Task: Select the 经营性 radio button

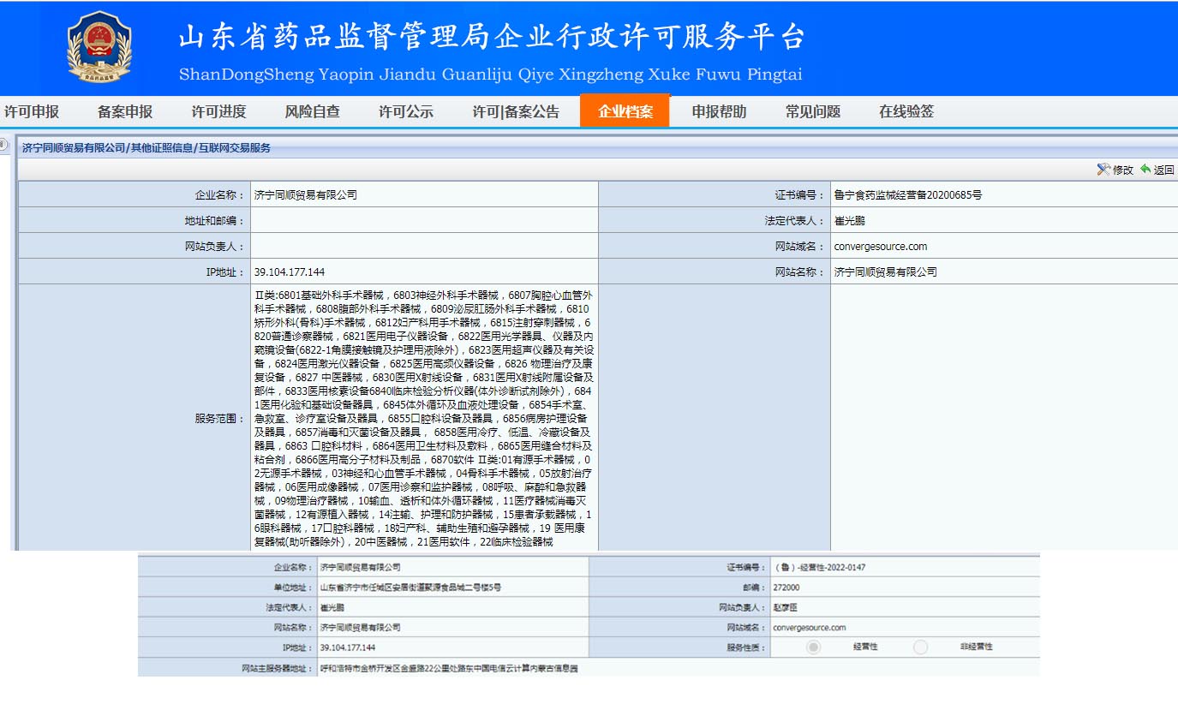Action: coord(813,647)
